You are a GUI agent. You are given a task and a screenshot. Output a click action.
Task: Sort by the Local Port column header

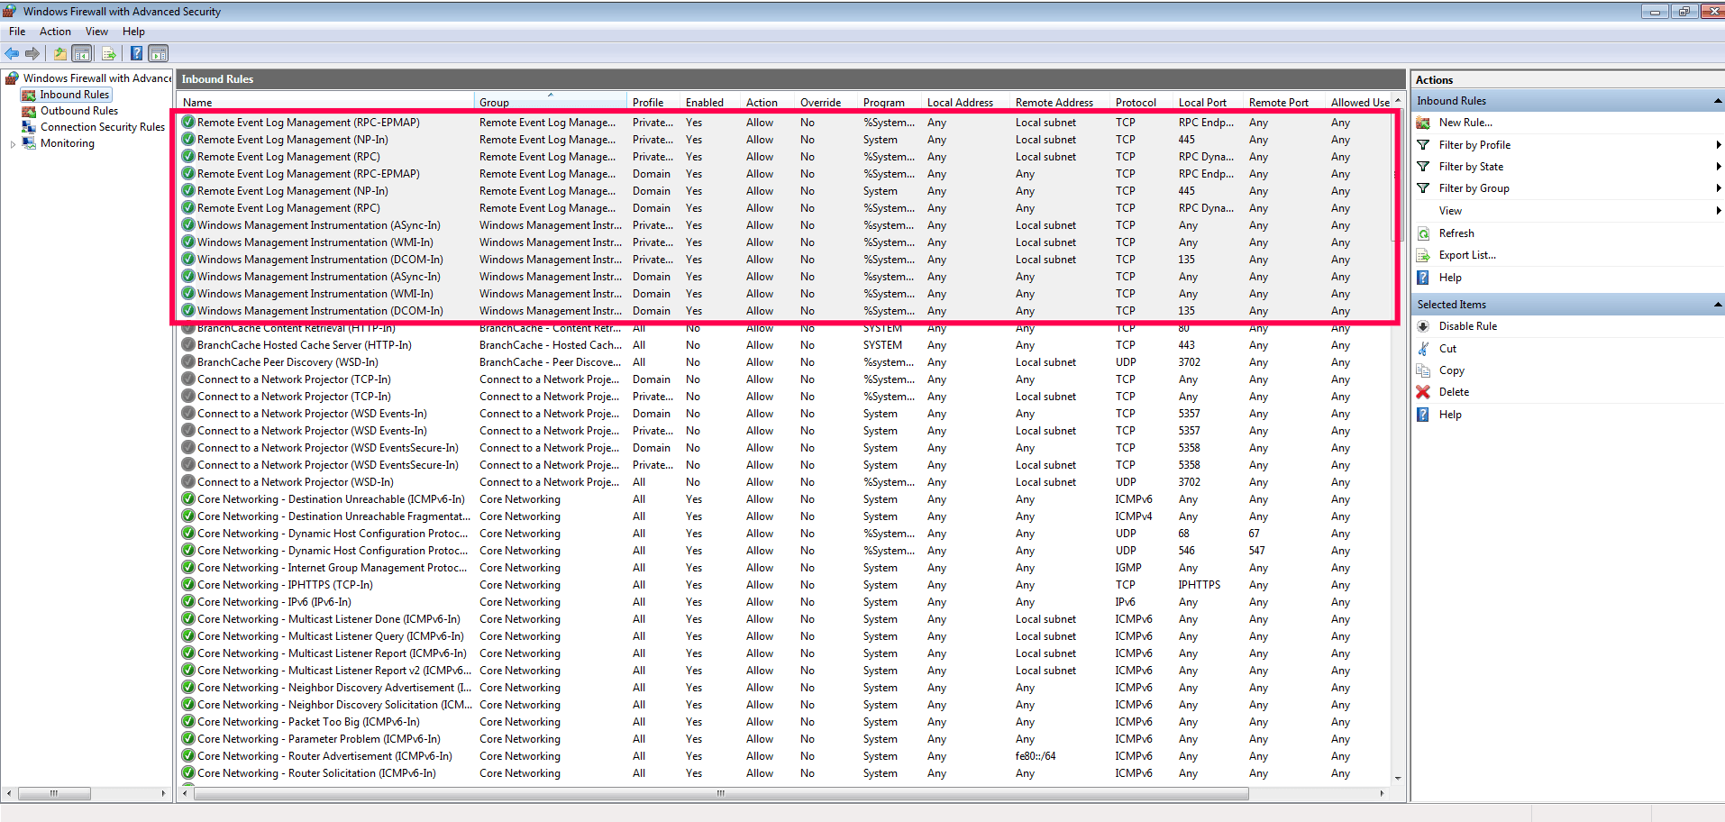[1209, 103]
